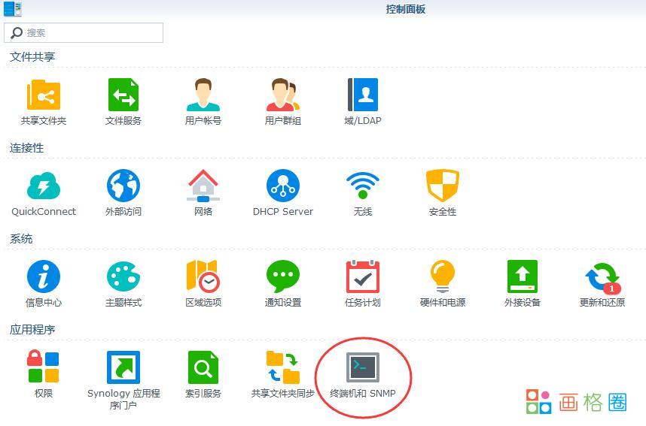Click the control panel logo icon top-left

tap(12, 9)
